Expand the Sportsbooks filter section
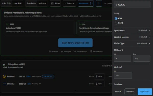The image size is (153, 96). [132, 31]
